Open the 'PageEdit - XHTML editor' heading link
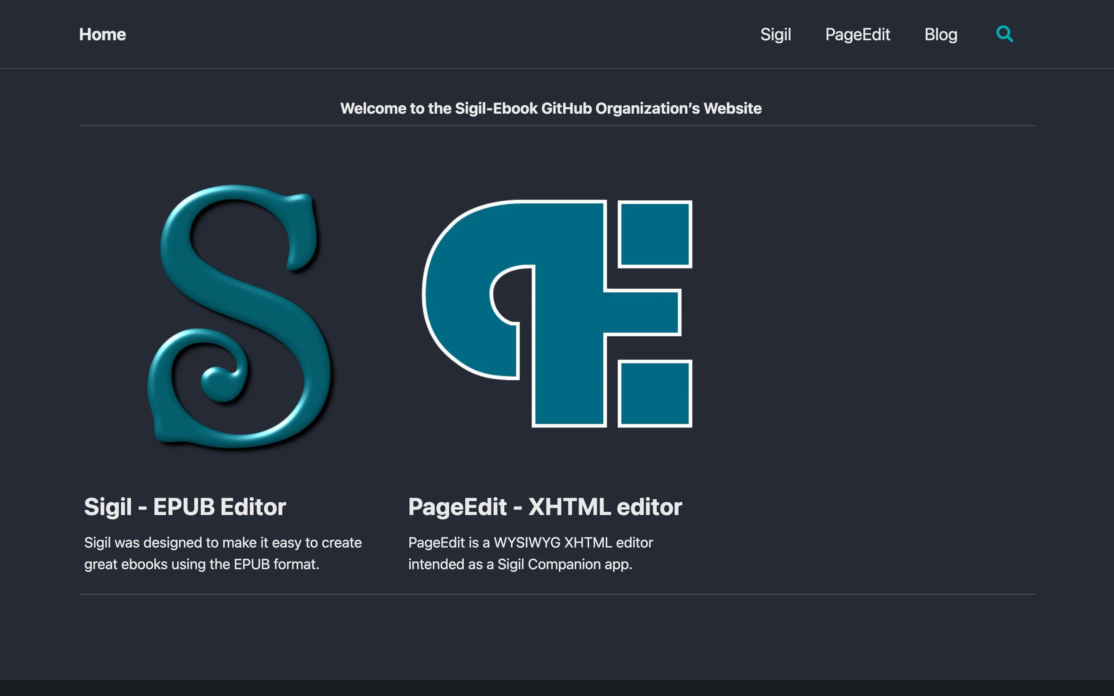The height and width of the screenshot is (696, 1114). tap(545, 507)
